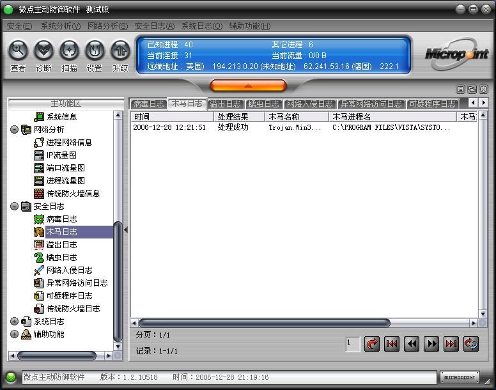Expand the 系统日志 tree node

pos(14,322)
